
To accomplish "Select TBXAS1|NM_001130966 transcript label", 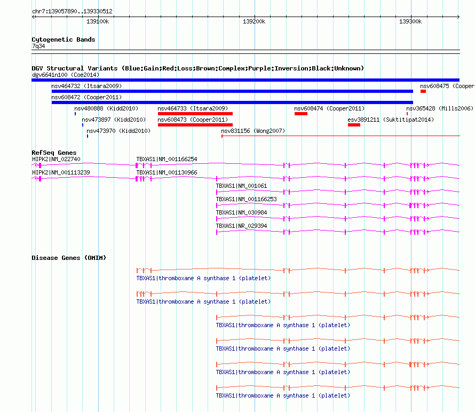I will [x=167, y=172].
